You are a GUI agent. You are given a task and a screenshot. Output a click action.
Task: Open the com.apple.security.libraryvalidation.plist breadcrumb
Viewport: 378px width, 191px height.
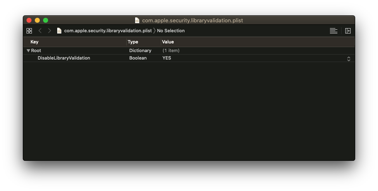[x=108, y=31]
